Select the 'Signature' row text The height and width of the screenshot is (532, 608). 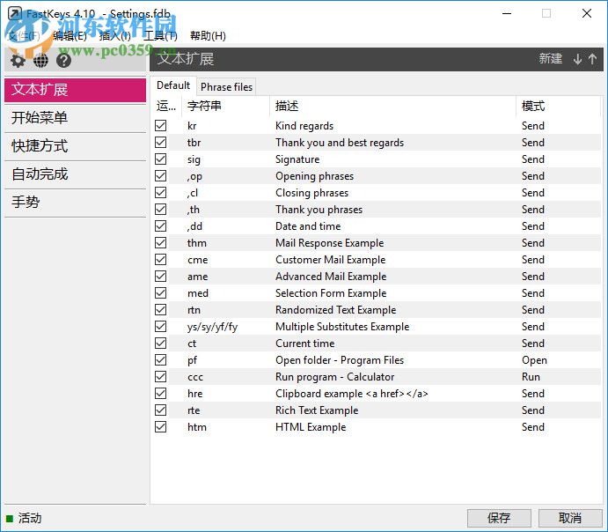click(297, 159)
